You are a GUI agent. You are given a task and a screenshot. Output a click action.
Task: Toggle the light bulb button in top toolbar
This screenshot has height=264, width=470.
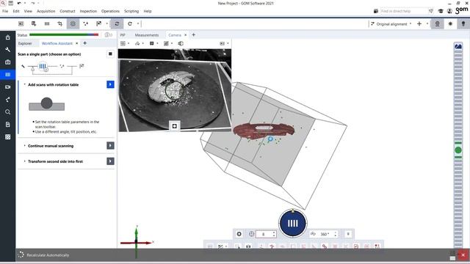click(463, 23)
